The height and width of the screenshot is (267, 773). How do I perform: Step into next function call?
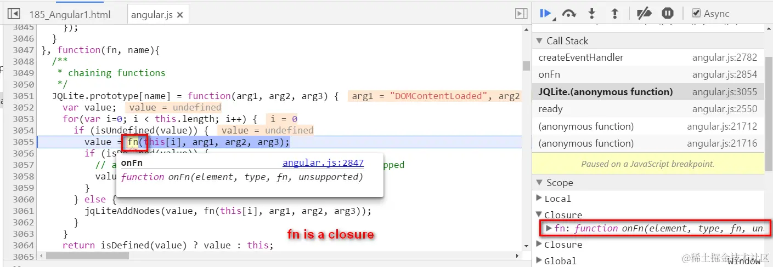[592, 13]
